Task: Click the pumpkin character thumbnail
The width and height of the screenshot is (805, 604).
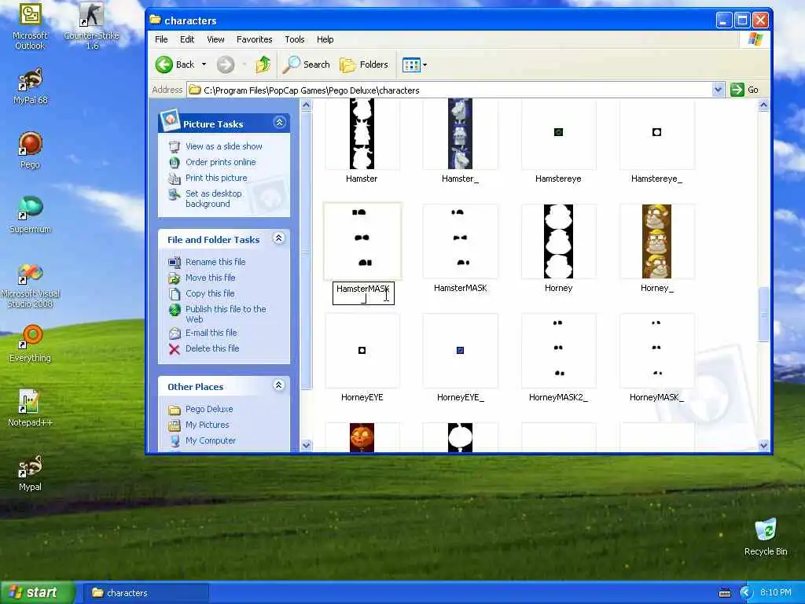Action: point(362,437)
